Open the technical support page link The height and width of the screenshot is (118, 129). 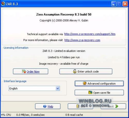(90, 34)
